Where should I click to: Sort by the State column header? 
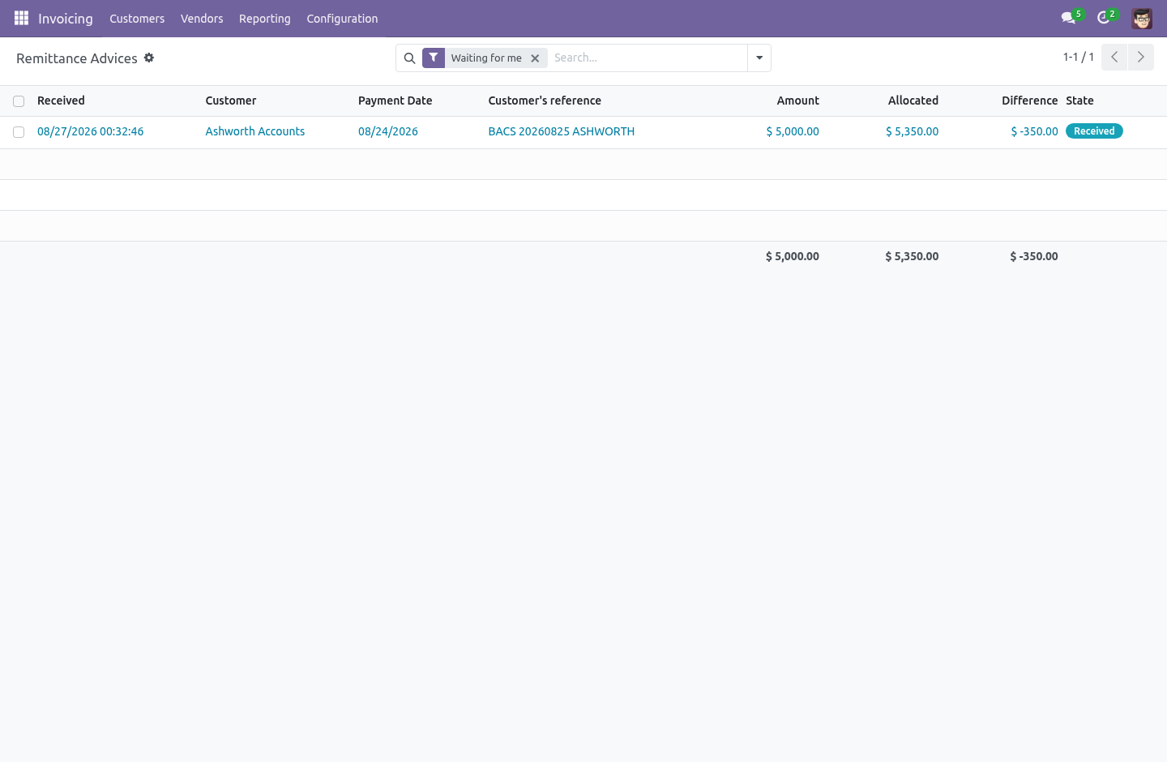(x=1080, y=101)
